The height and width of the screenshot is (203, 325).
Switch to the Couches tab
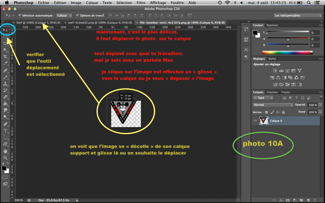pyautogui.click(x=272, y=92)
